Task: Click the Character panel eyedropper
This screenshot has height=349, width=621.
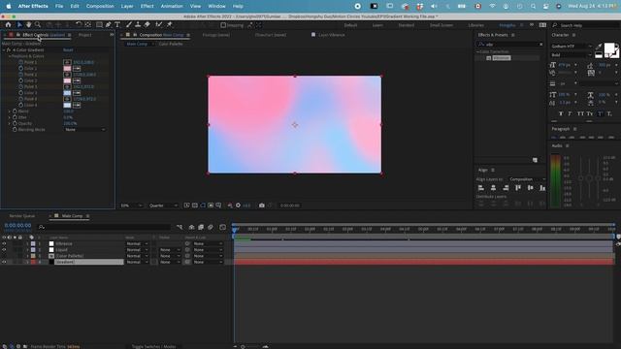Action: coord(599,47)
